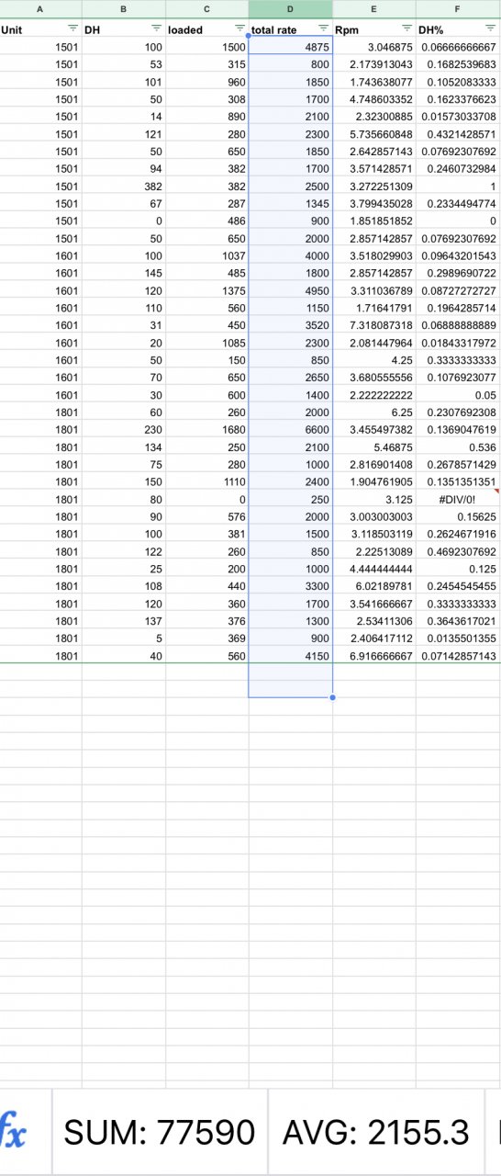Open the DH column filter icon
This screenshot has height=1176, width=501.
click(156, 29)
